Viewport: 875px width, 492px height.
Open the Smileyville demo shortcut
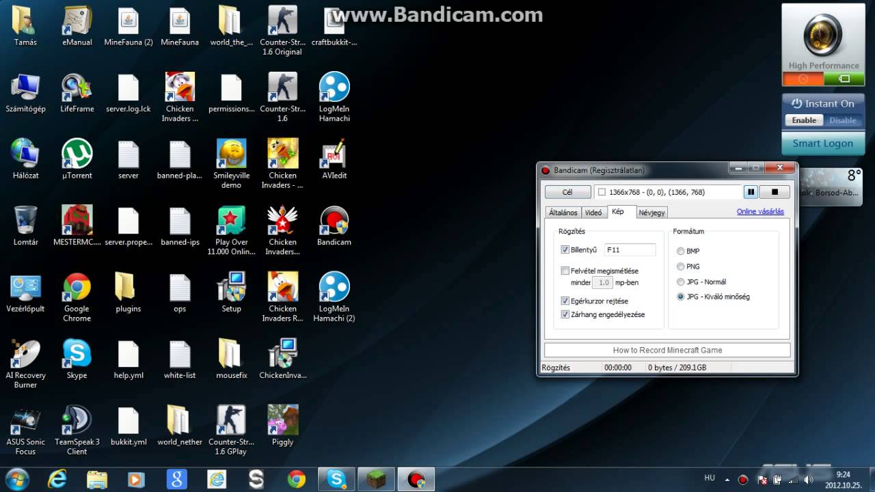(231, 164)
